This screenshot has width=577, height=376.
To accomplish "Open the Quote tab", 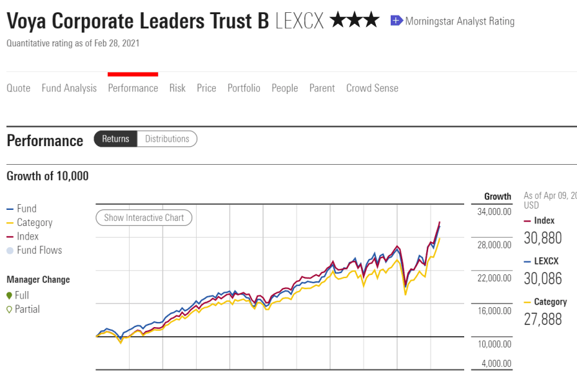I will pos(19,88).
